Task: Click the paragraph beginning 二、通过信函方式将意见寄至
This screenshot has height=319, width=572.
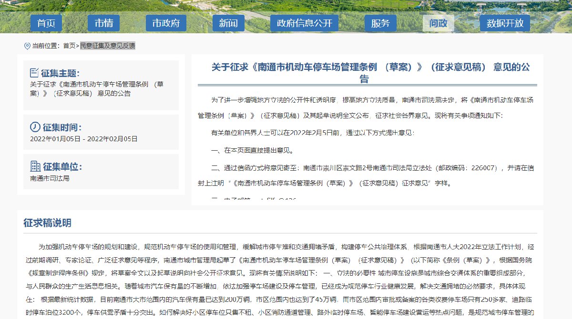Action: click(x=366, y=175)
